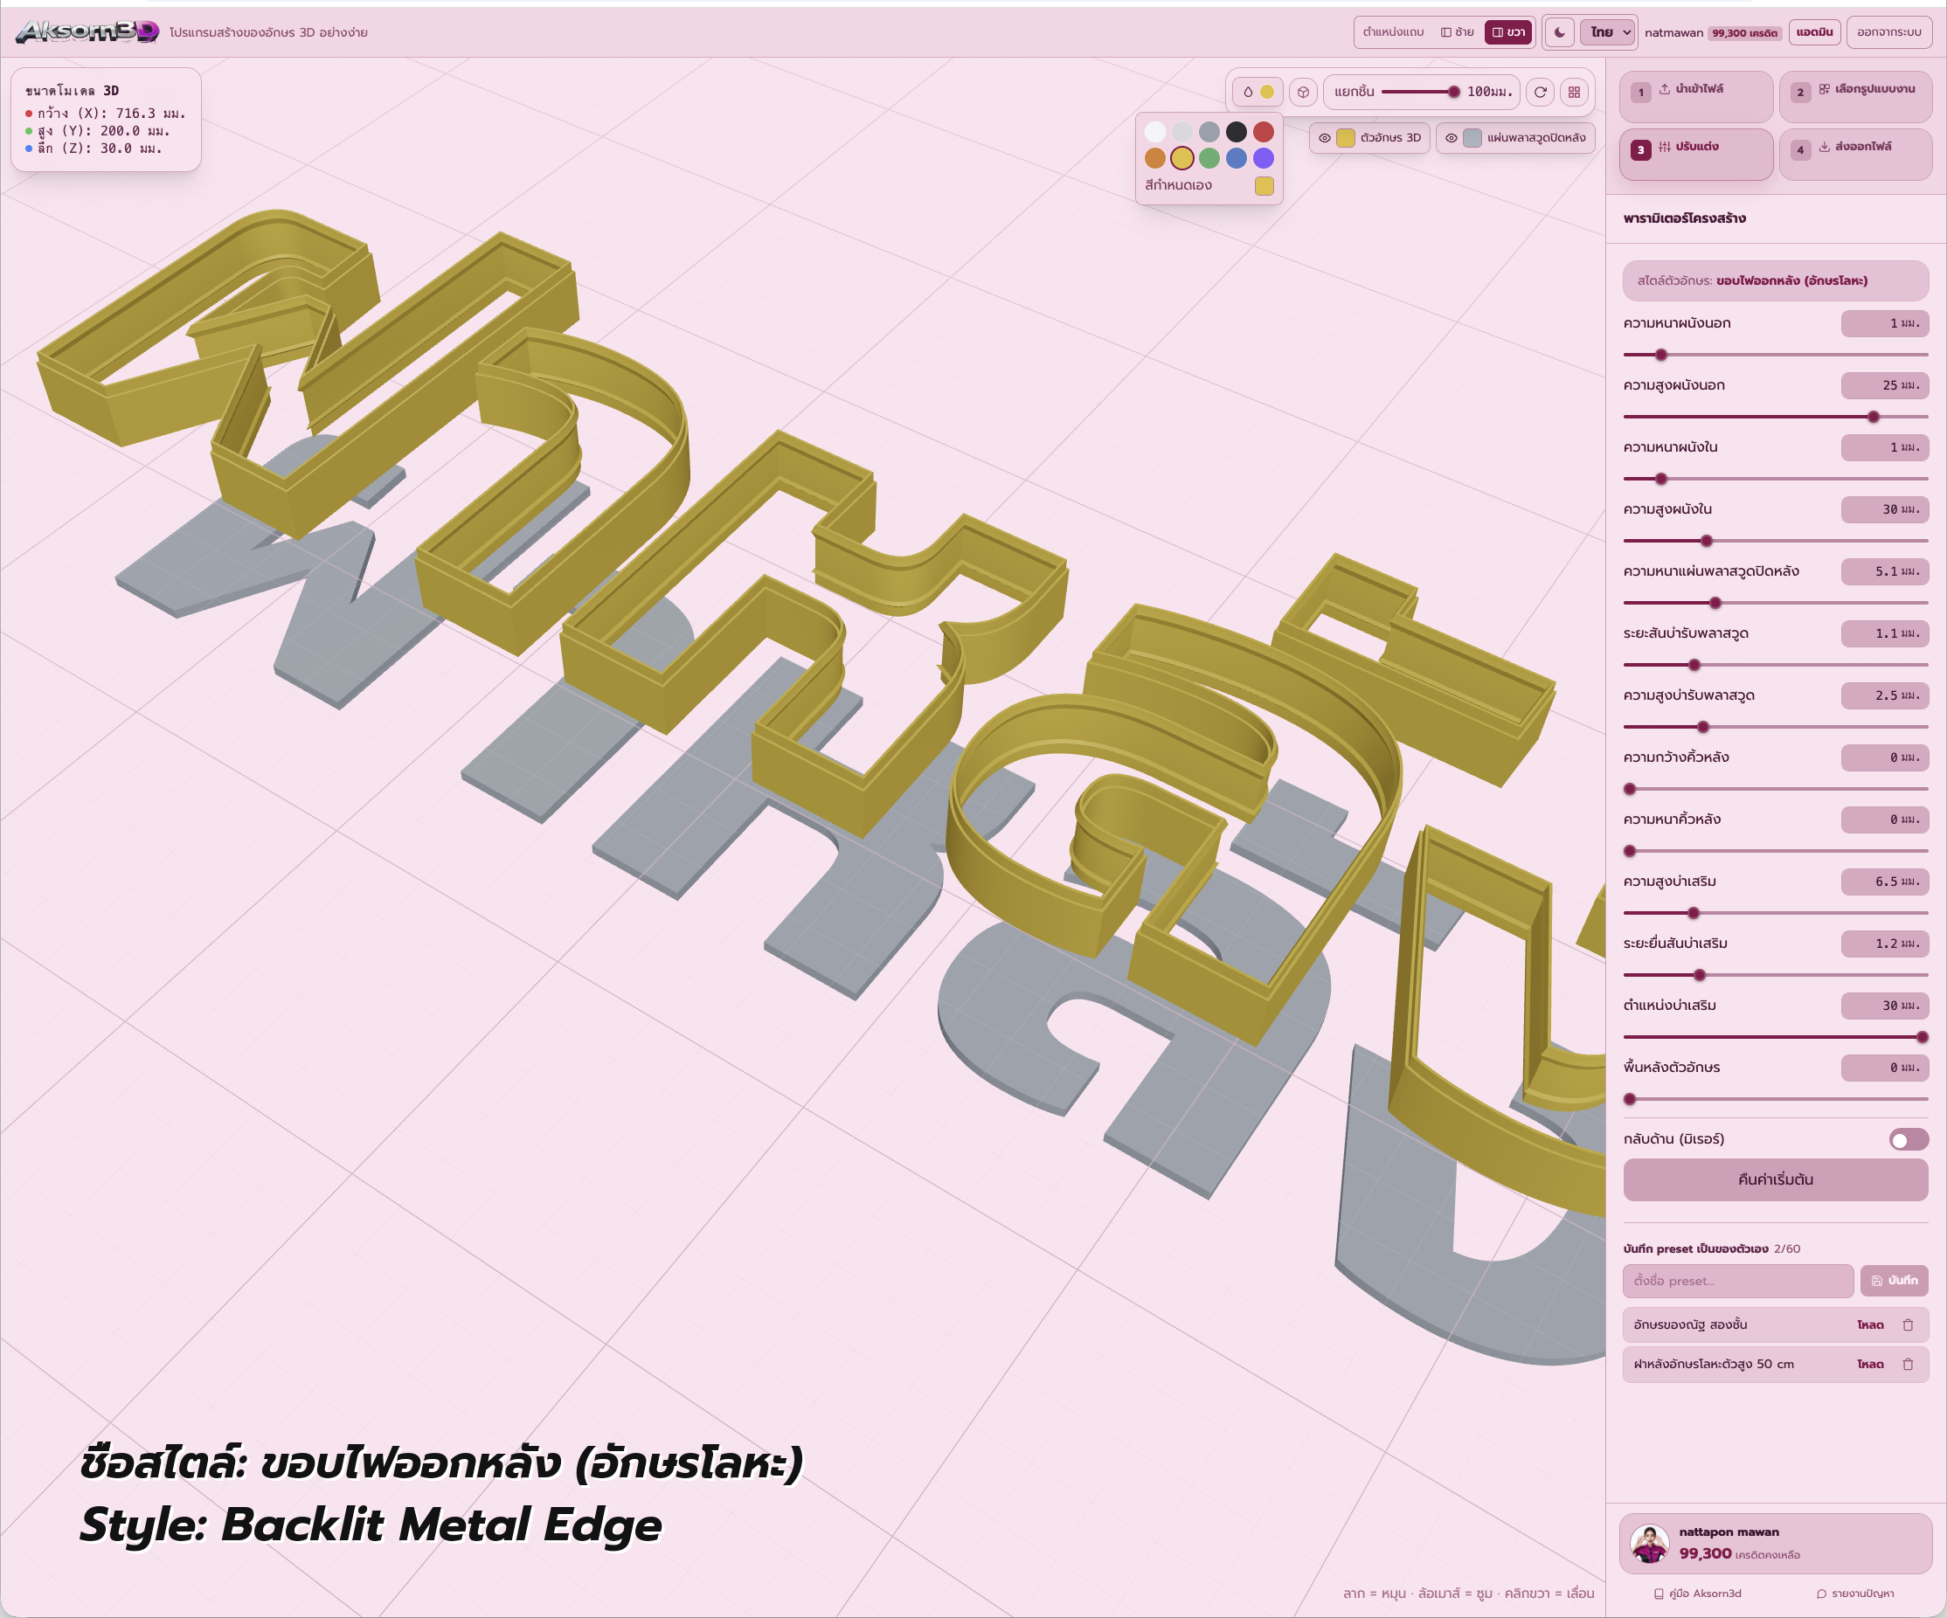
Task: Delete preset อักษรของณัฐ สองชั้น with trash icon
Action: coord(1908,1325)
